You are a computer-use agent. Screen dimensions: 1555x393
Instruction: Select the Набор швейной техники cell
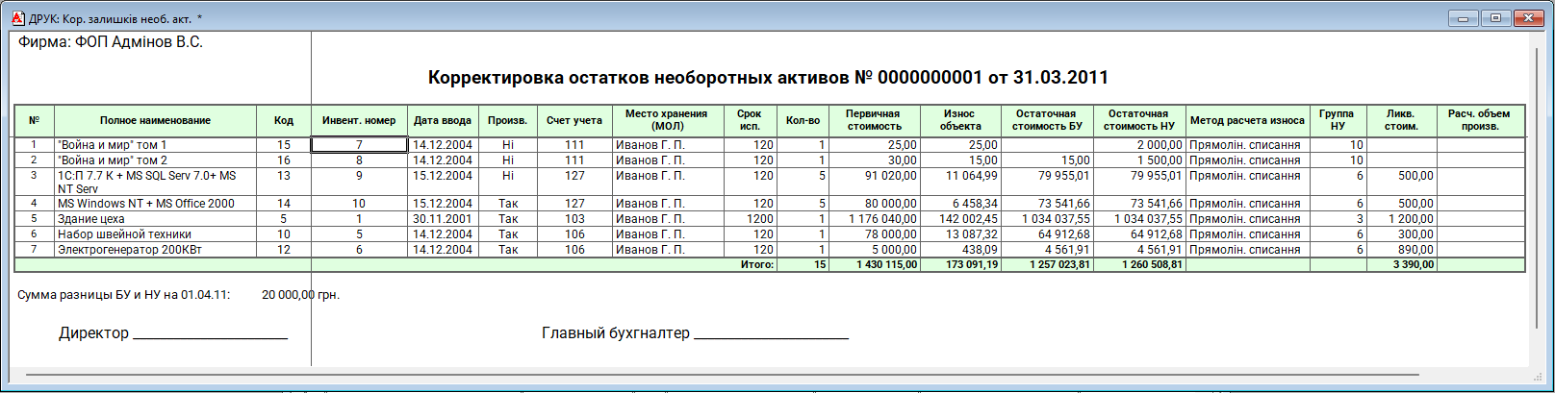click(x=124, y=234)
